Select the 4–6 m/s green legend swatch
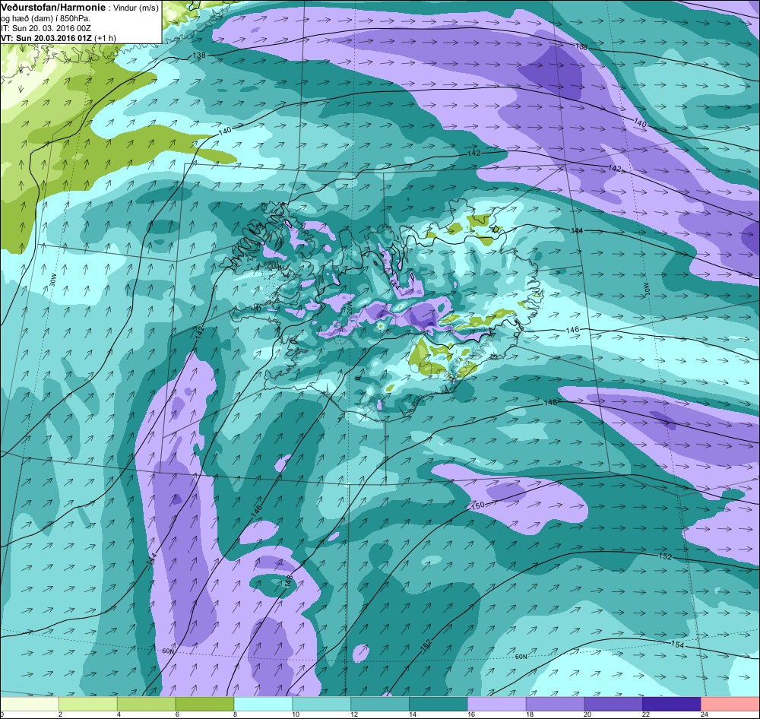760x719 pixels. point(147,704)
